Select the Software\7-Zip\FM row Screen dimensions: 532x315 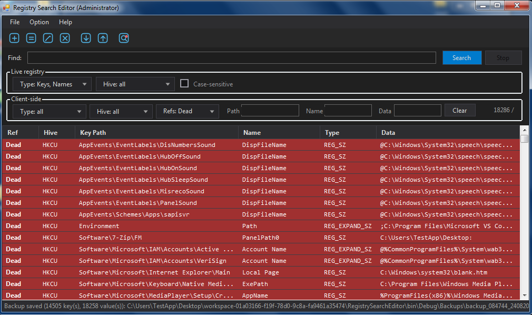point(261,237)
